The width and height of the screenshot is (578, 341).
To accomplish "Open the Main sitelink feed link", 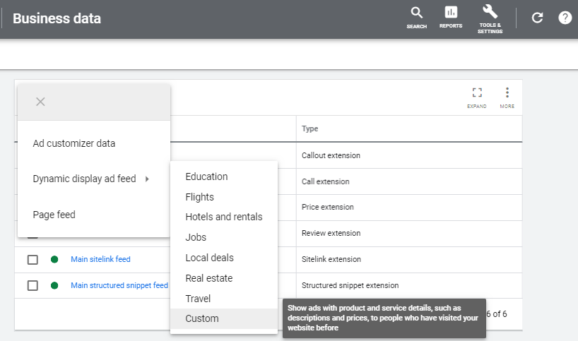I will [100, 260].
